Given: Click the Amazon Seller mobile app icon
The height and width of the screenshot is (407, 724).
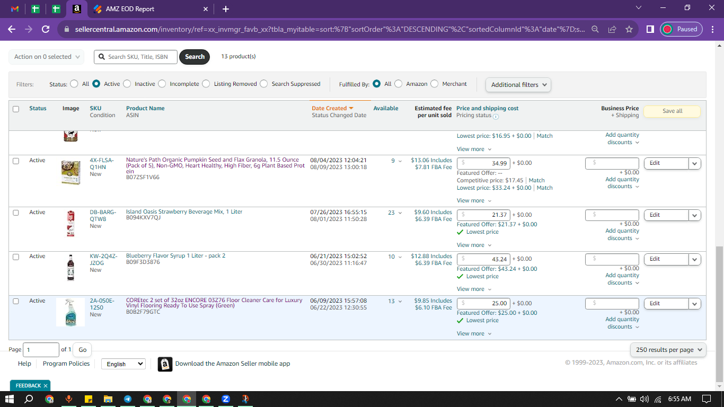Looking at the screenshot, I should (165, 364).
